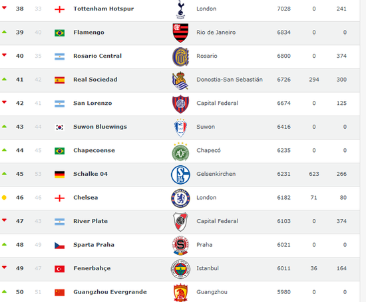The width and height of the screenshot is (366, 302).
Task: Click the South Korea flag beside Suwon
Action: click(x=59, y=127)
